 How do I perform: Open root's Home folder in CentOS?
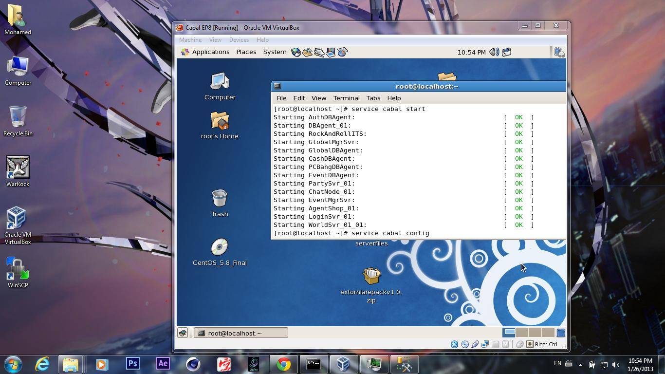point(220,126)
